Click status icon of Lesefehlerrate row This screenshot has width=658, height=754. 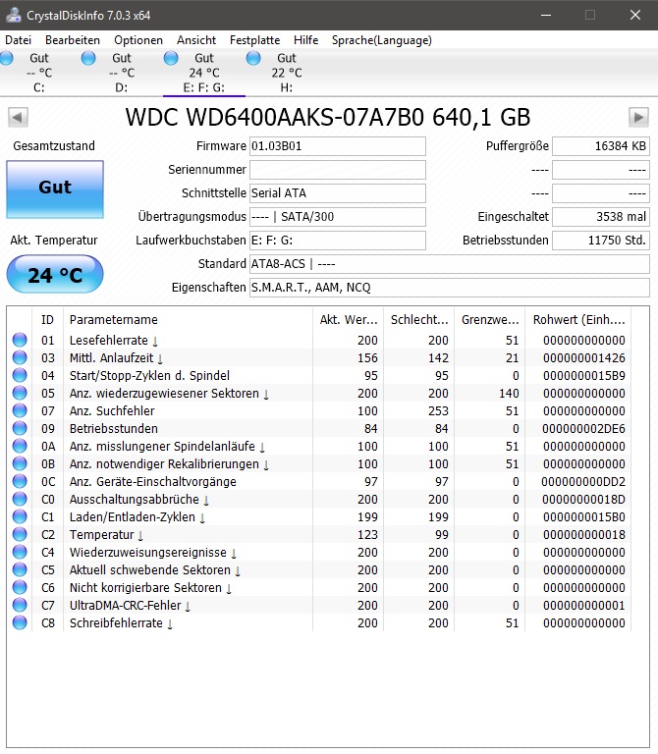tap(20, 340)
